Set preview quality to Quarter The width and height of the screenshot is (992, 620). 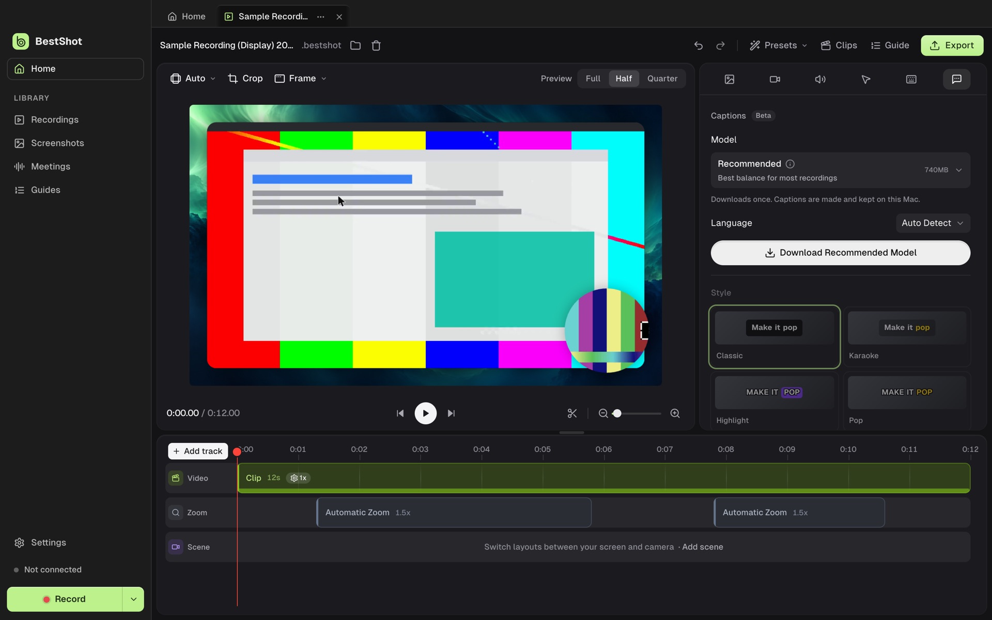[662, 79]
